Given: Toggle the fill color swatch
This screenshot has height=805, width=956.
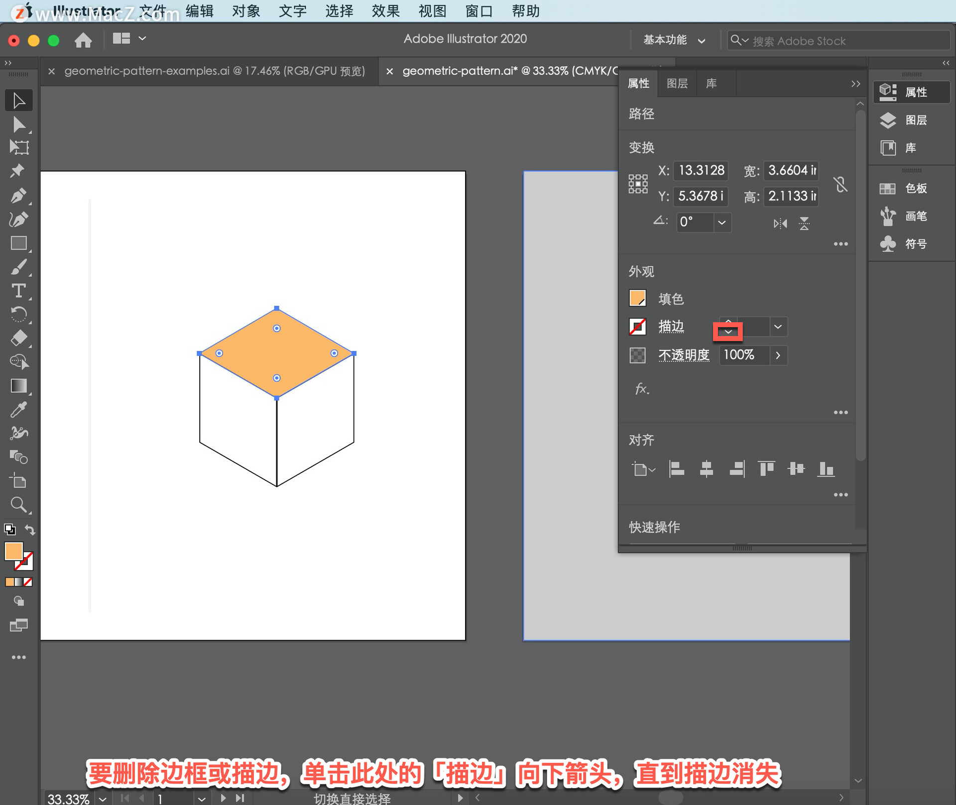Looking at the screenshot, I should click(639, 298).
